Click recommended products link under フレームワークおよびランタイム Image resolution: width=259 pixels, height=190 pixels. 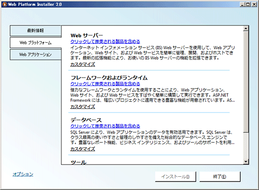coord(105,84)
